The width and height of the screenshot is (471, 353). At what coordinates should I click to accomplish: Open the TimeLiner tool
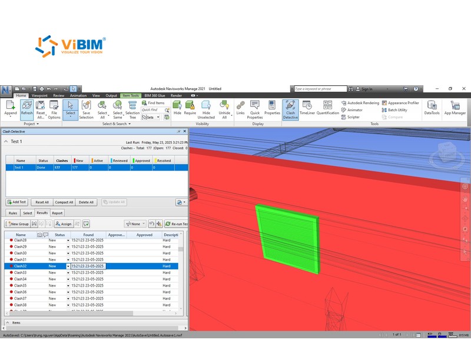307,108
